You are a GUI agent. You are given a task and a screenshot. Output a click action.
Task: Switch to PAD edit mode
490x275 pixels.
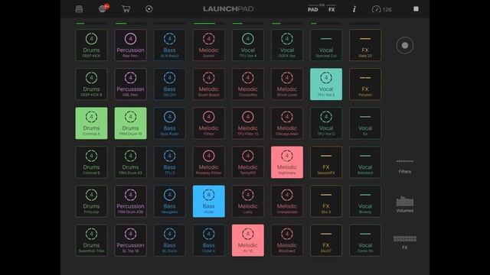[313, 10]
